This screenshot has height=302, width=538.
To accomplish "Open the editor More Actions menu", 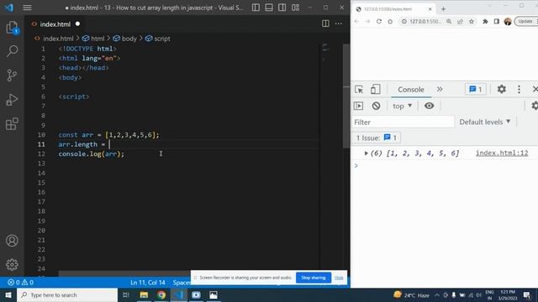I will coord(339,23).
